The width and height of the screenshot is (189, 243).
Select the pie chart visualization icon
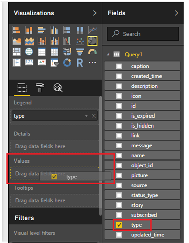92,41
